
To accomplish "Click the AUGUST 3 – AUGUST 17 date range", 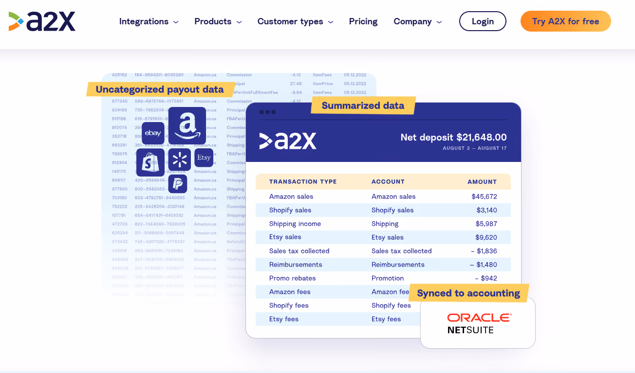I will click(475, 148).
